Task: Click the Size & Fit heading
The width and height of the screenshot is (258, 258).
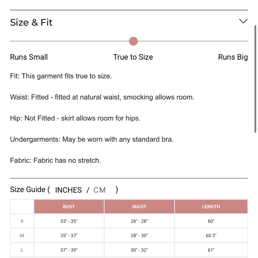Action: [31, 22]
